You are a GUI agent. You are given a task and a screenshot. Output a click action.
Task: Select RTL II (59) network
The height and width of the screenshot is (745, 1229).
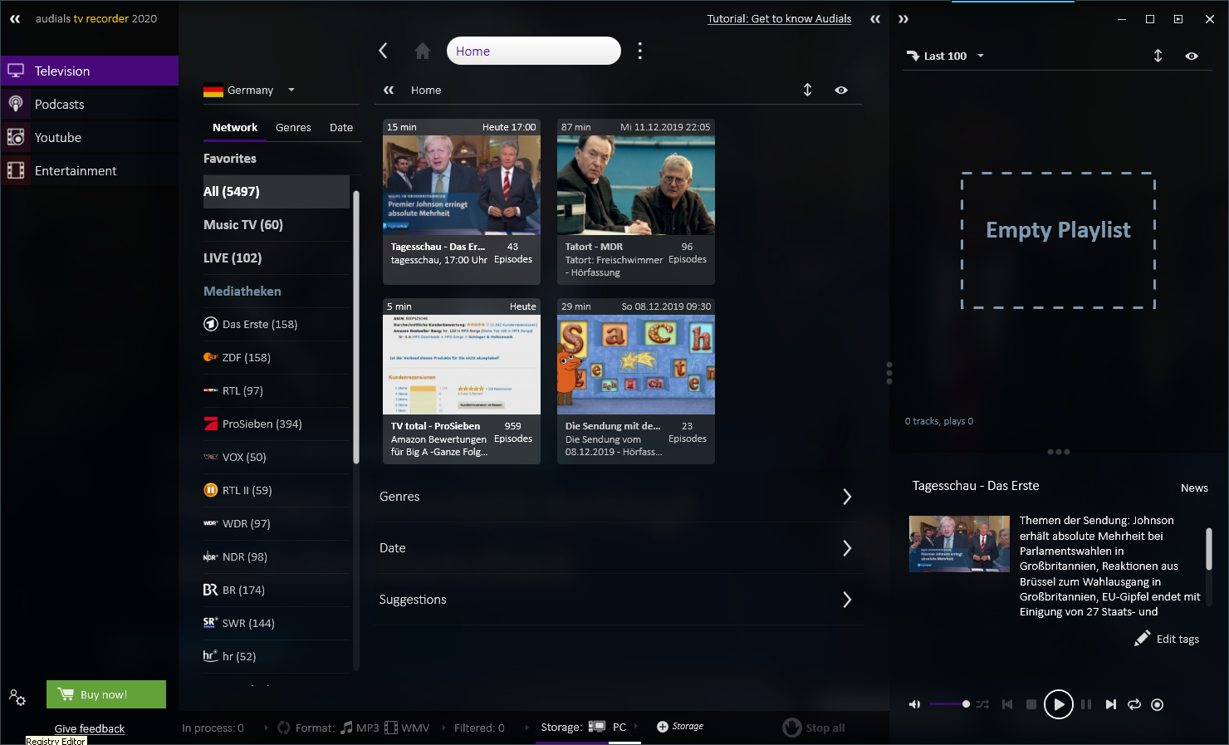pos(277,490)
